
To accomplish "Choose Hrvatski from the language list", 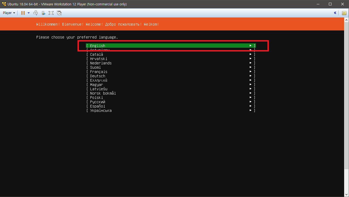I will [171, 59].
